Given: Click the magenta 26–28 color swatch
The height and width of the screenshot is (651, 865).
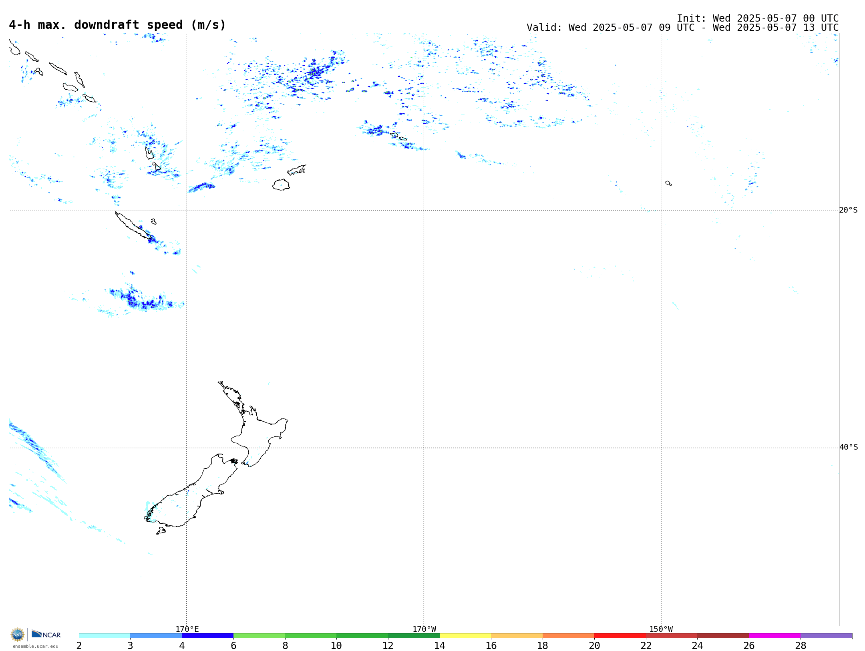Looking at the screenshot, I should coord(774,636).
